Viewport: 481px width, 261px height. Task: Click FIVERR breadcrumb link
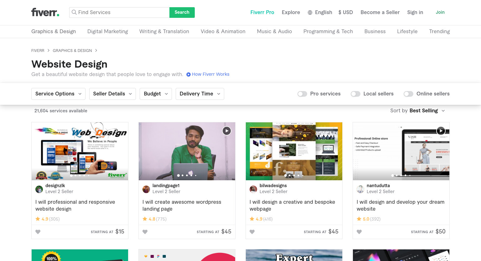(x=38, y=51)
